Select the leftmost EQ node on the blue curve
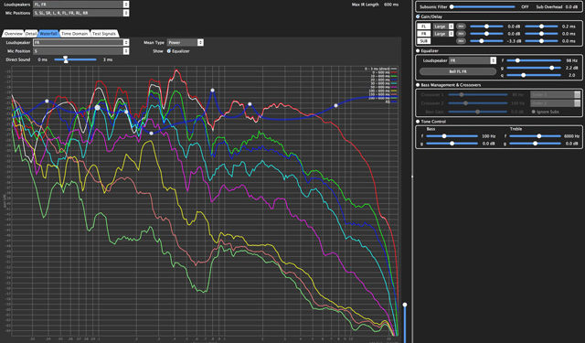The width and height of the screenshot is (585, 343). [47, 102]
